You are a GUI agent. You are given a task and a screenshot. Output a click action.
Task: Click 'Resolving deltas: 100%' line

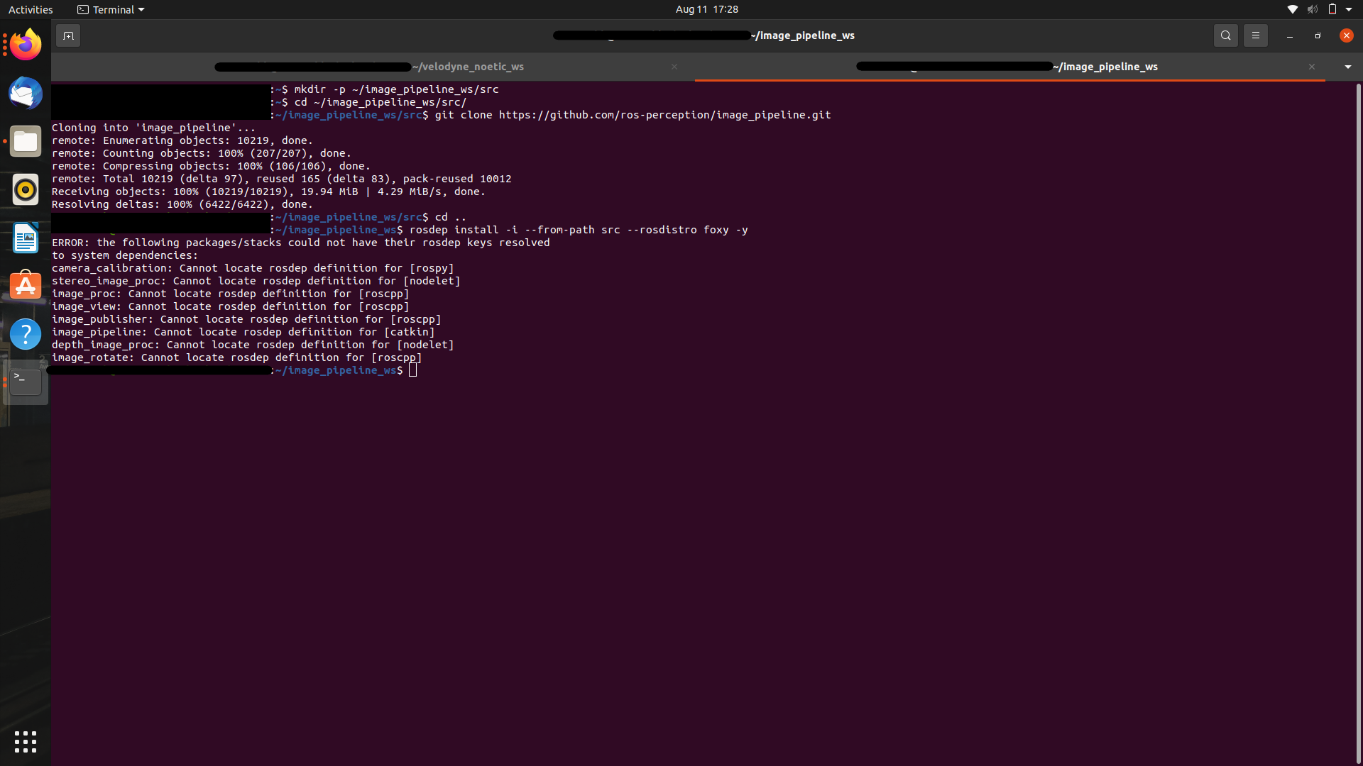(x=182, y=204)
